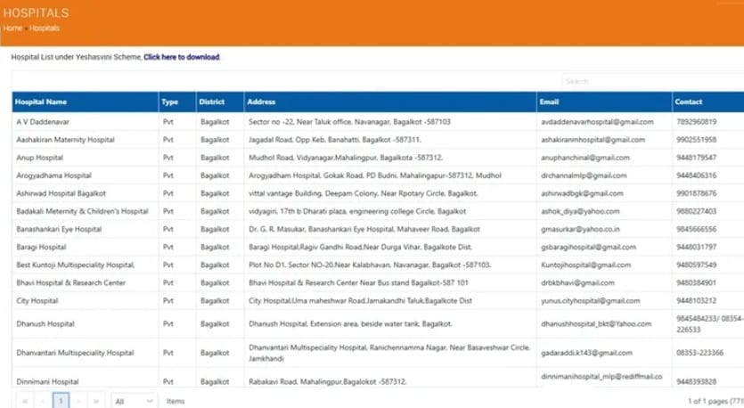Click contact number 9448179547
Image resolution: width=744 pixels, height=408 pixels.
point(697,158)
